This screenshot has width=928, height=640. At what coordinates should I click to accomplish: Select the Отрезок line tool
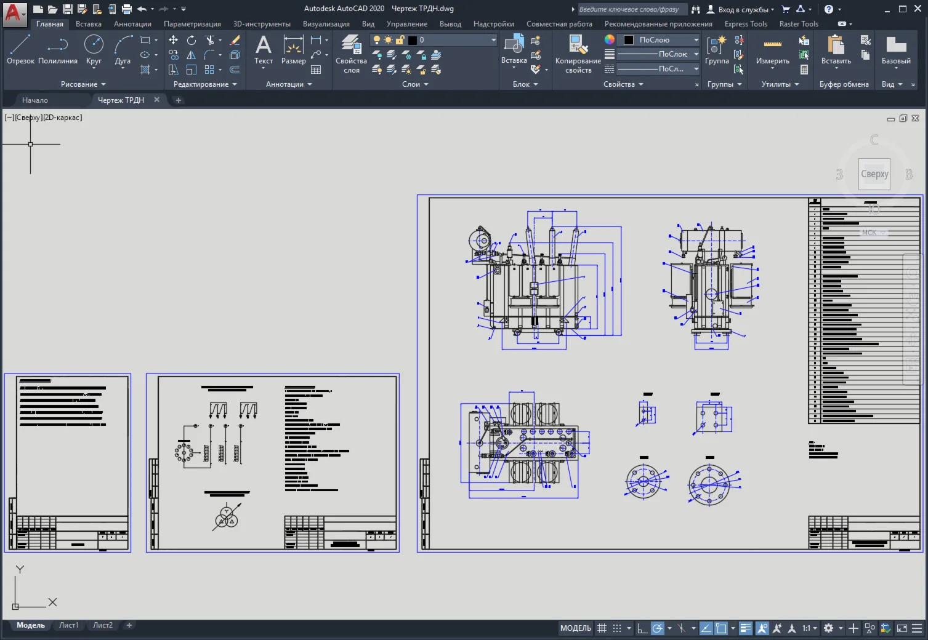pos(20,49)
